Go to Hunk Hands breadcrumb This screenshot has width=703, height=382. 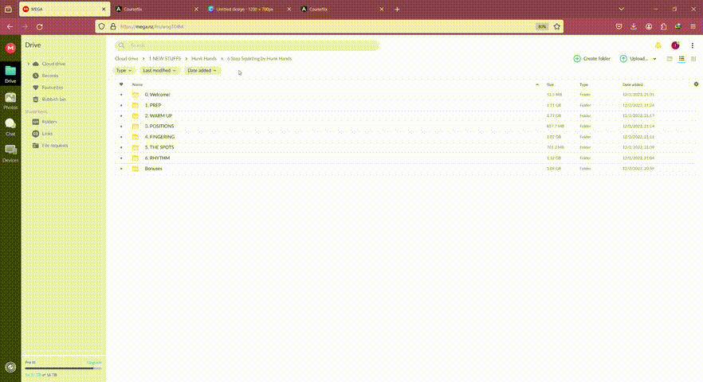pyautogui.click(x=204, y=59)
